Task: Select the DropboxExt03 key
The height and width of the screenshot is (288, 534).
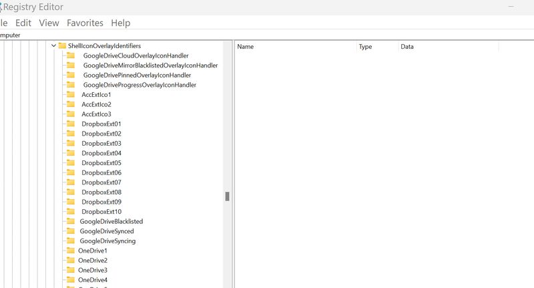Action: point(101,143)
